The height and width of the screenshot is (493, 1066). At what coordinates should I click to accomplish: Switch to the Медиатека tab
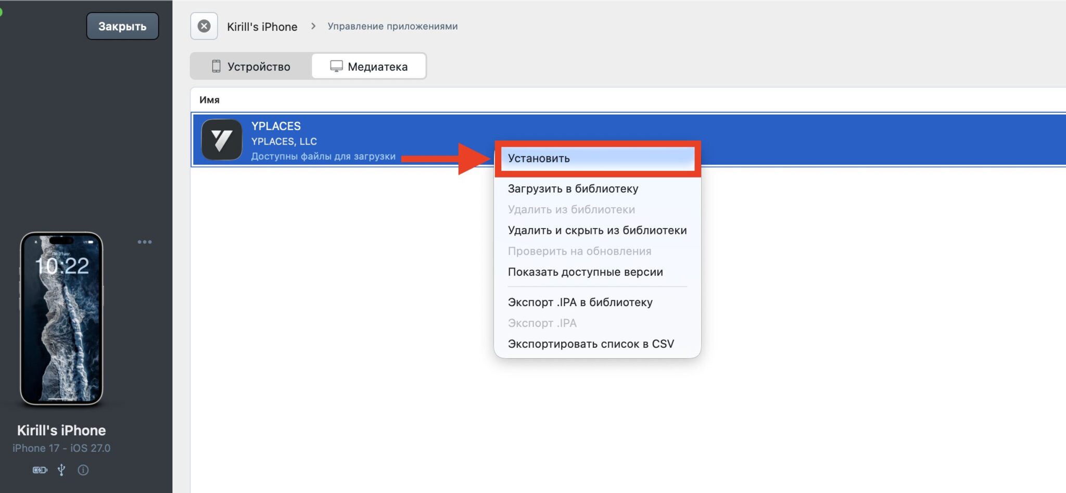pos(369,67)
